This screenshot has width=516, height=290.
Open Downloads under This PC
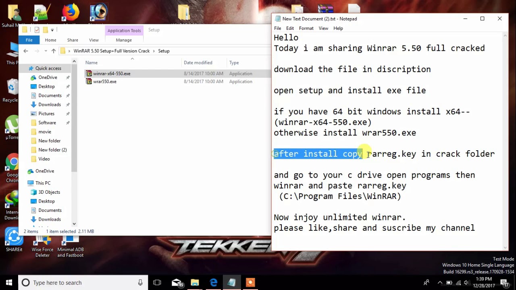click(50, 219)
